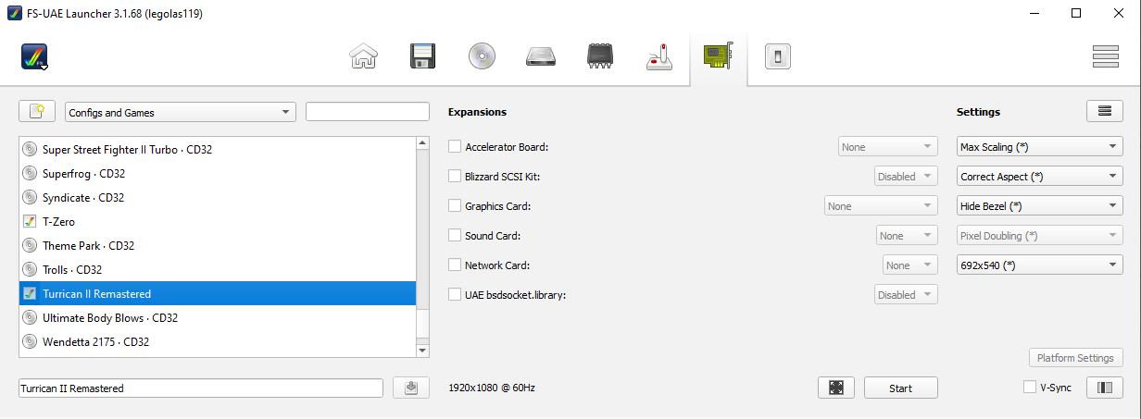Viewport: 1141px width, 419px height.
Task: Click the Platform Settings button
Action: coord(1075,358)
